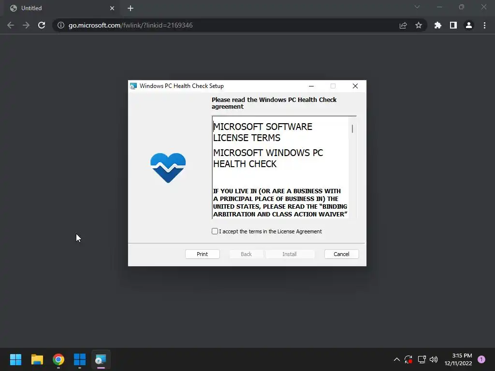Toggle the browser side panel

453,25
